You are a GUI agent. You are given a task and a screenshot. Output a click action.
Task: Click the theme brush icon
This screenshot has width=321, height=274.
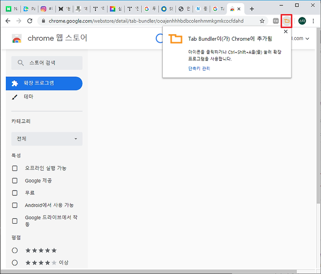[15, 97]
